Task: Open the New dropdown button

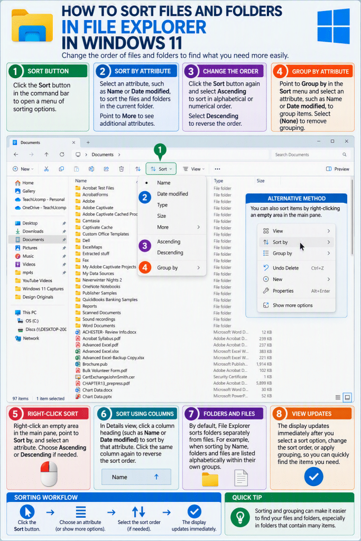Action: (x=23, y=169)
